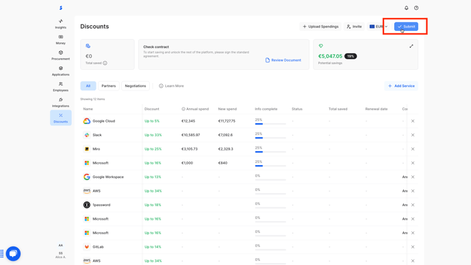
Task: Open the Money sidebar section
Action: pos(61,40)
